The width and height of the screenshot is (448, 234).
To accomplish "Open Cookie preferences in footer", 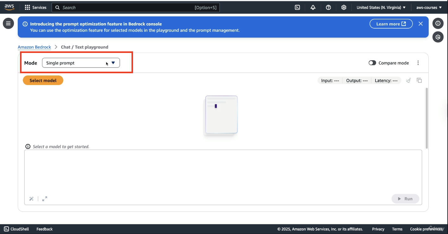I will click(426, 229).
